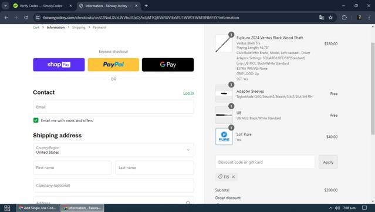The image size is (375, 212).
Task: Uncheck Email me with news and offers
Action: pos(36,120)
